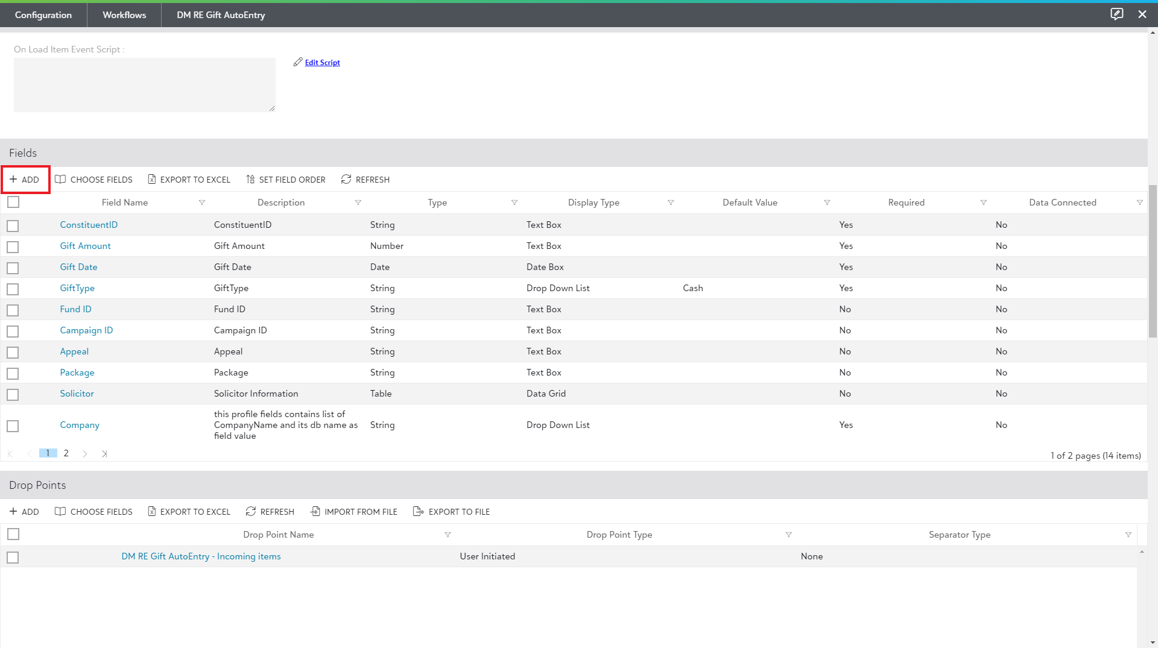Go to last page of Fields grid
The width and height of the screenshot is (1158, 651).
click(104, 454)
